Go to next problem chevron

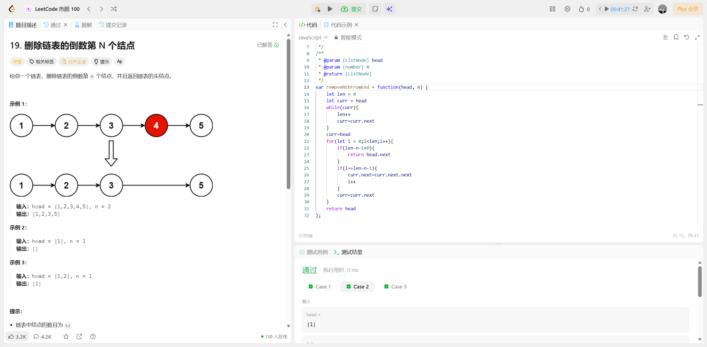(101, 9)
